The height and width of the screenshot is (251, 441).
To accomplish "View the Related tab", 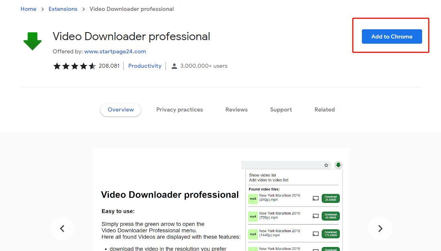I will click(x=324, y=109).
